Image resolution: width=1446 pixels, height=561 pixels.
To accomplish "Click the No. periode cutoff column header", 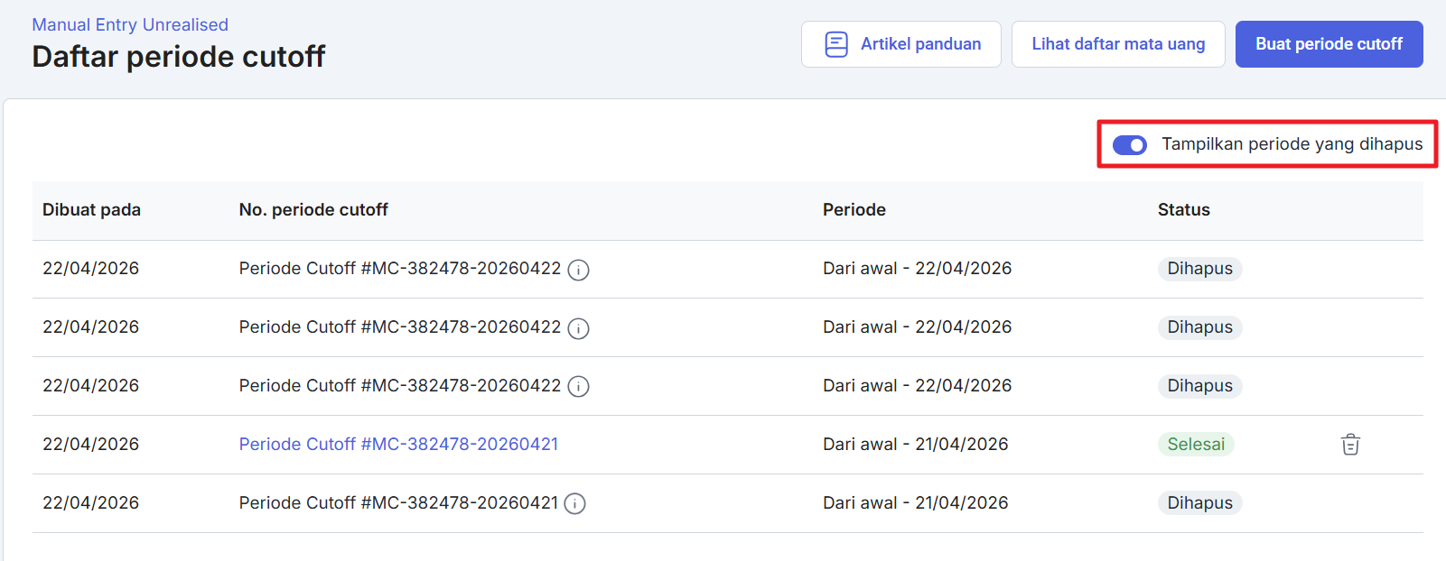I will point(313,210).
